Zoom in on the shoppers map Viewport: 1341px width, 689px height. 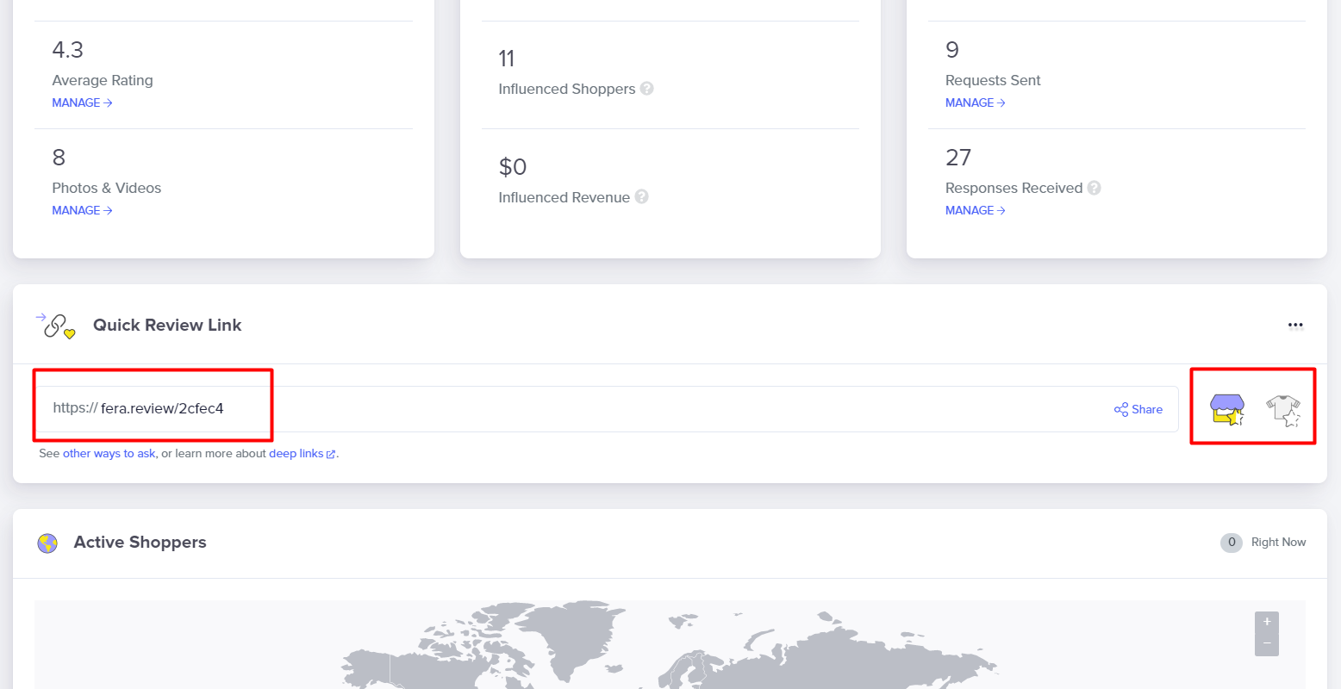[1267, 622]
